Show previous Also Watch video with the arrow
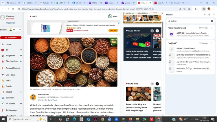This screenshot has height=122, width=217. point(152,31)
